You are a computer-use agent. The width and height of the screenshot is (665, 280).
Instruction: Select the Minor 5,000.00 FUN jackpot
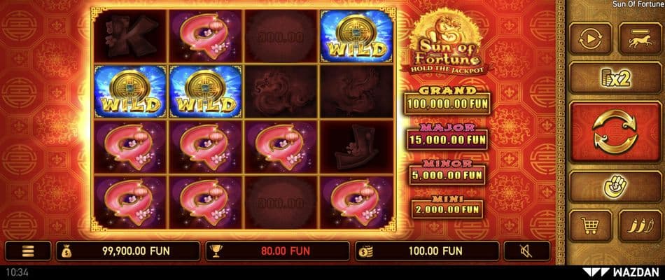[x=447, y=171]
